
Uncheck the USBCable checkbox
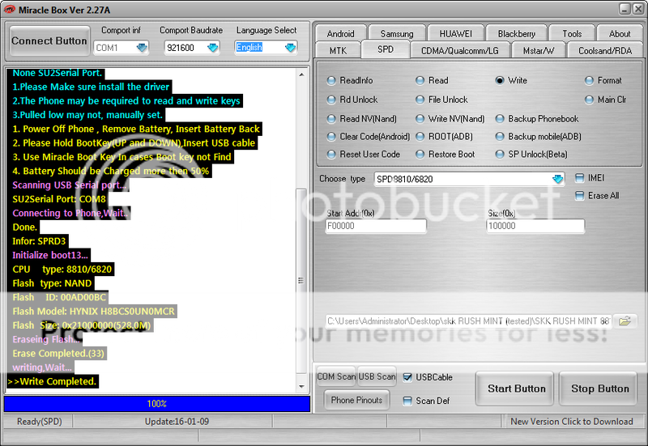point(408,377)
